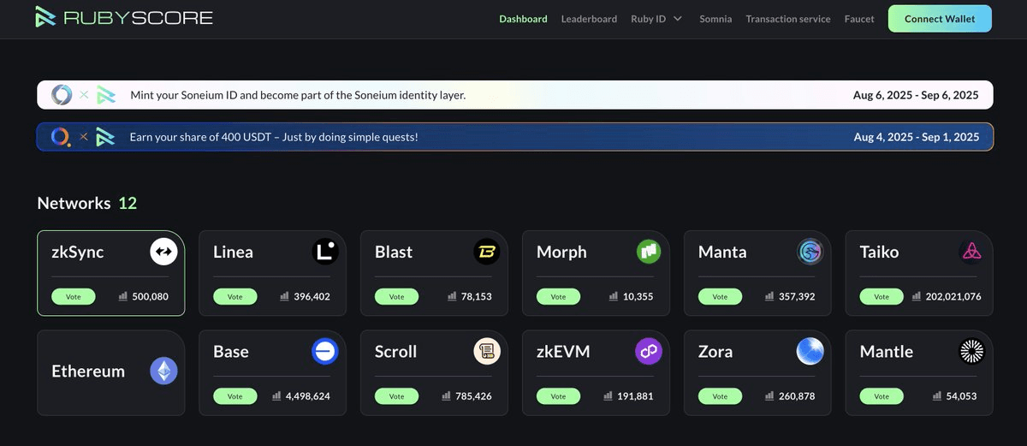Click the Zora network icon

[x=810, y=351]
